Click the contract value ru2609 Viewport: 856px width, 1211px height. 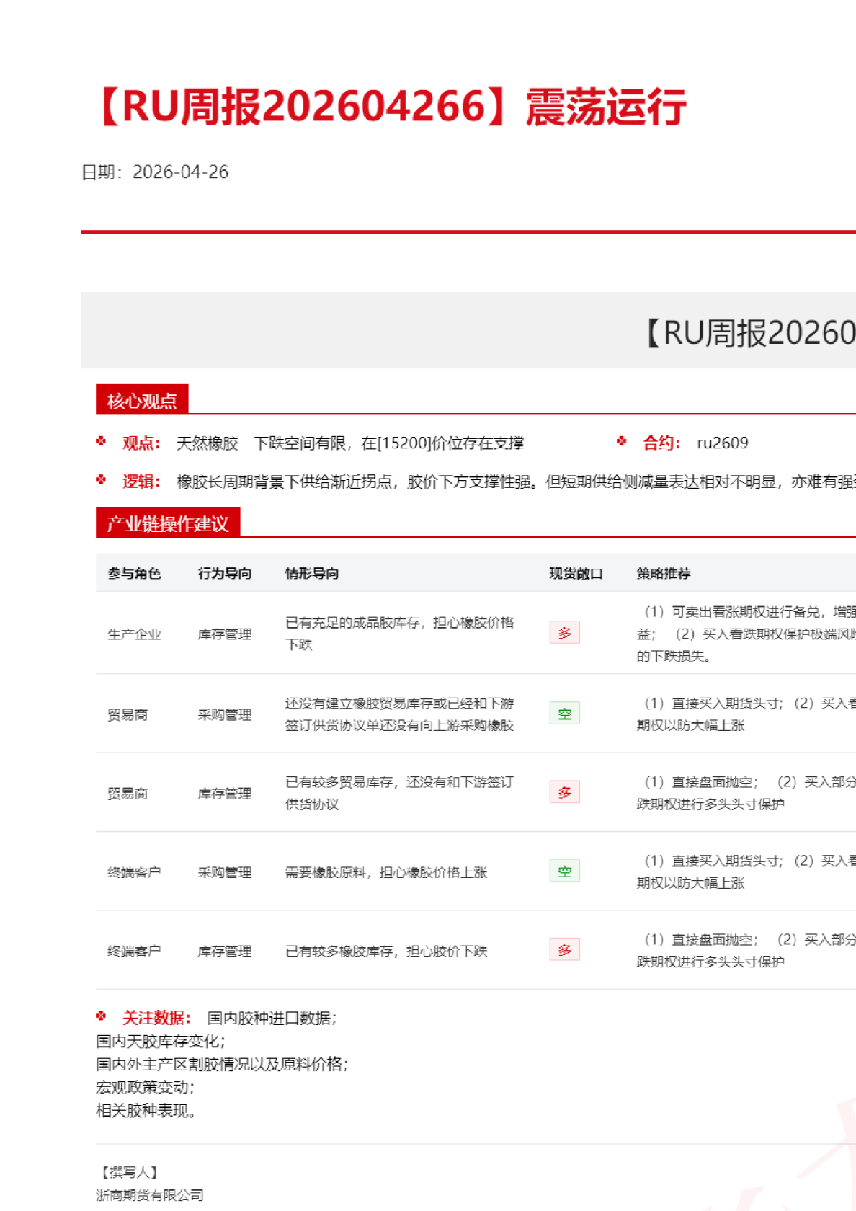pos(723,443)
